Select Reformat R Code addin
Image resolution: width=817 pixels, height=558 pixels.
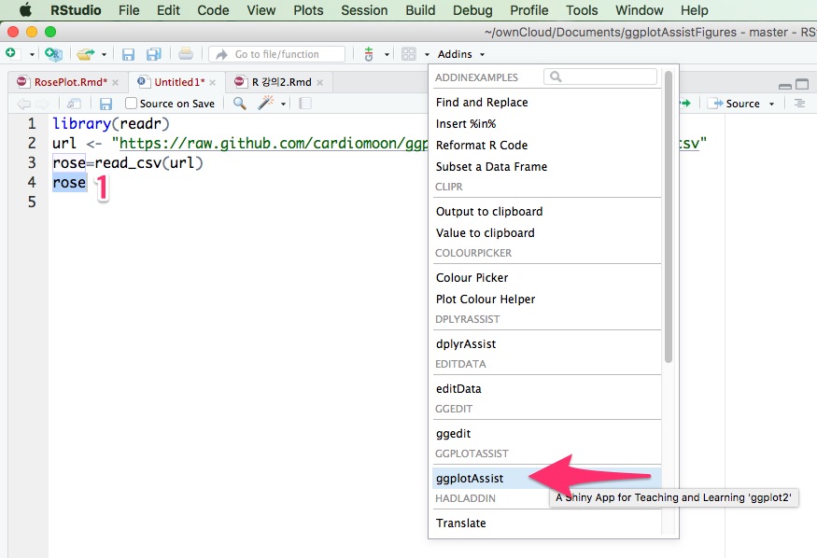point(546,145)
